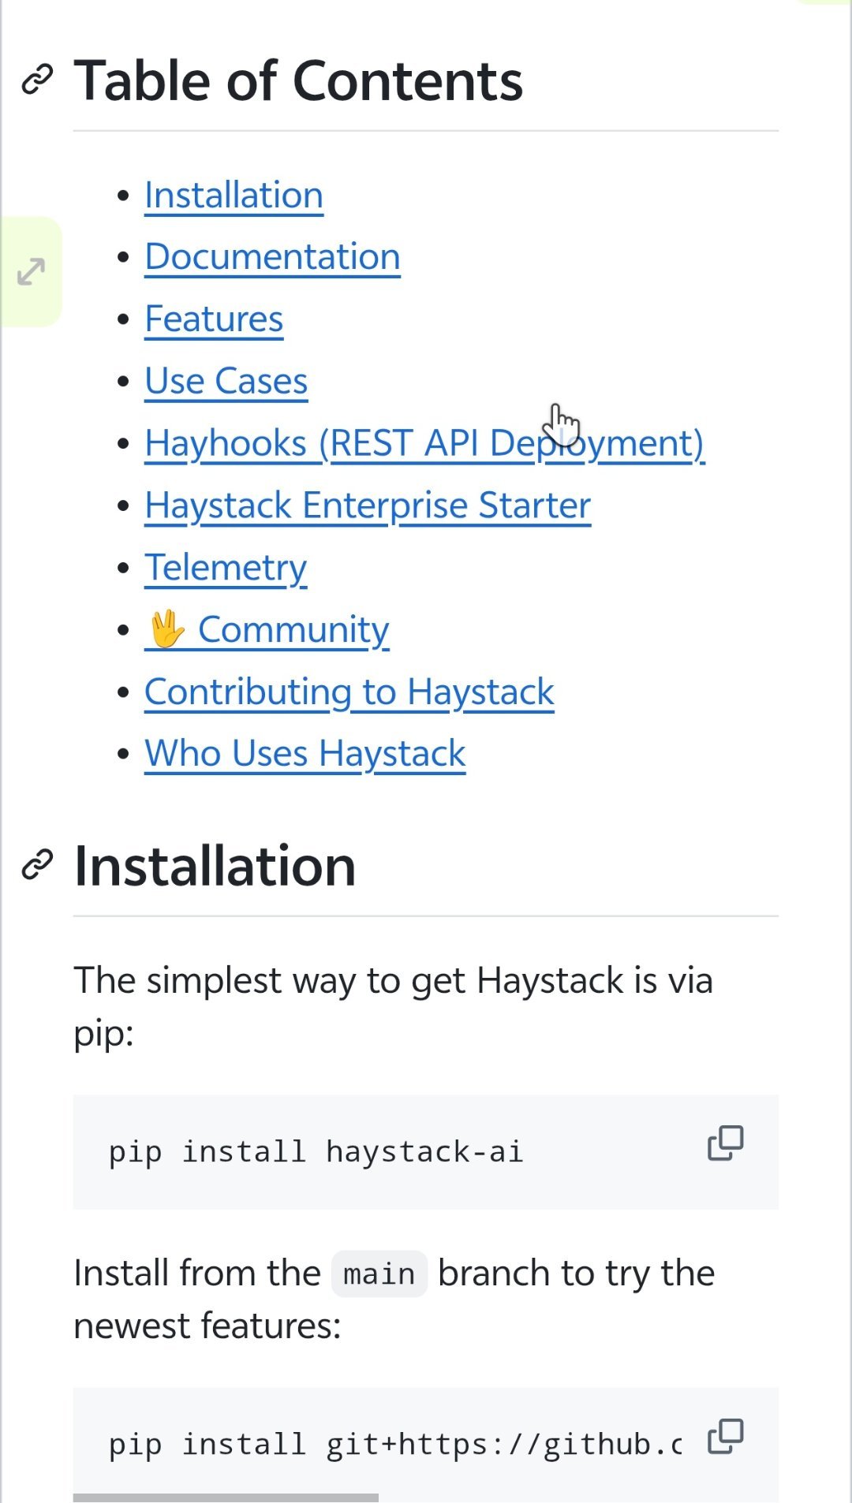Click Who Uses Haystack
852x1503 pixels.
point(305,753)
